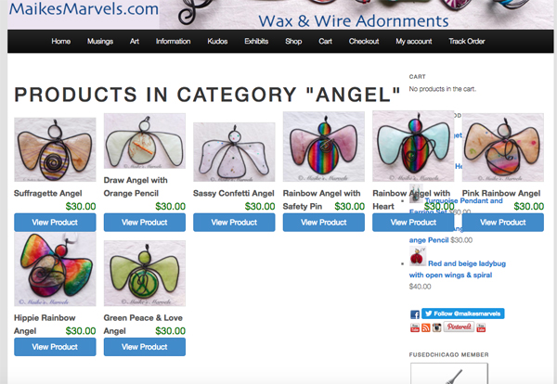Go to the Cart menu item
557x384 pixels.
(x=326, y=42)
